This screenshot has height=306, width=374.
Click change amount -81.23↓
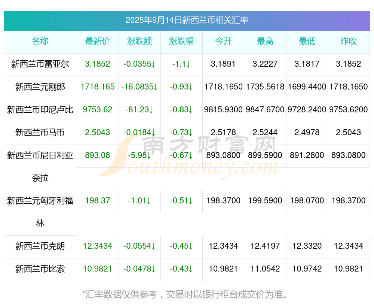[x=140, y=110]
